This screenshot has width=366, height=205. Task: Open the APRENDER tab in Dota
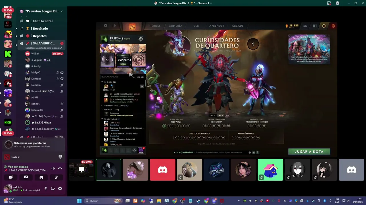[217, 26]
